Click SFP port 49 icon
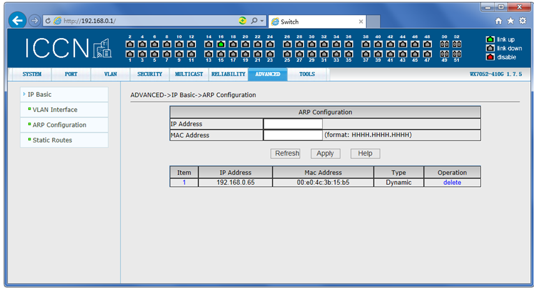Viewport: 537px width, 288px height. coord(444,54)
